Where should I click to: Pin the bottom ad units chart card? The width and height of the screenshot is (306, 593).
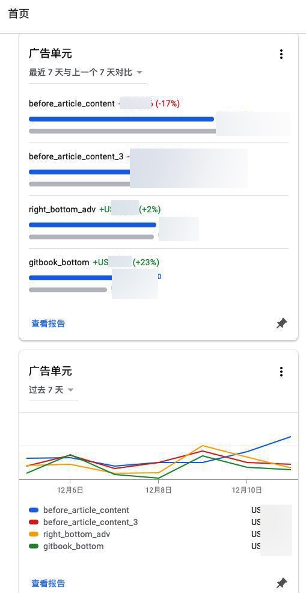(281, 583)
